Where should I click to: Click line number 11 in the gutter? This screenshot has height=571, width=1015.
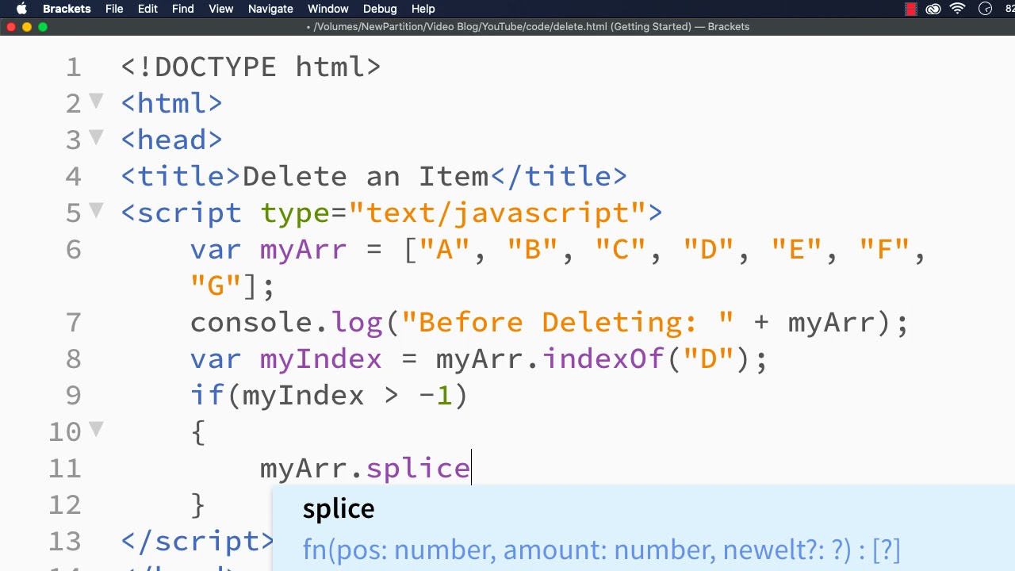coord(65,469)
